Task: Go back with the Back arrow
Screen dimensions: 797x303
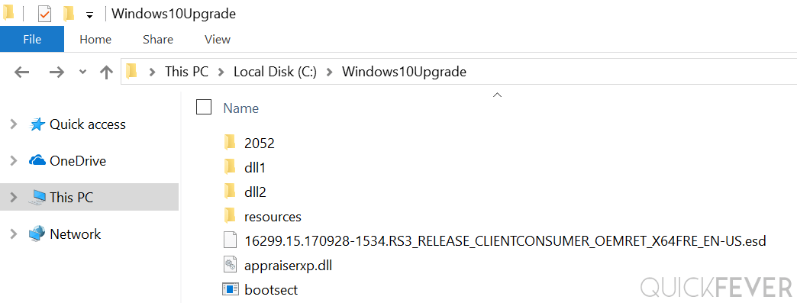Action: pos(21,73)
